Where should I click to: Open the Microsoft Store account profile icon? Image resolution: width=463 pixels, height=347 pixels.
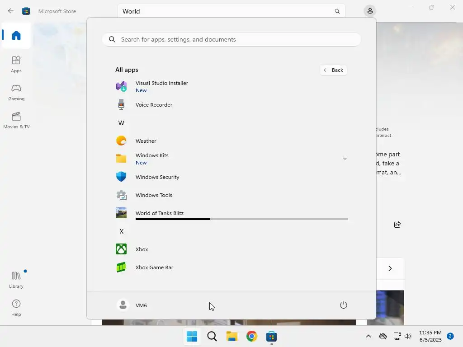pyautogui.click(x=370, y=11)
